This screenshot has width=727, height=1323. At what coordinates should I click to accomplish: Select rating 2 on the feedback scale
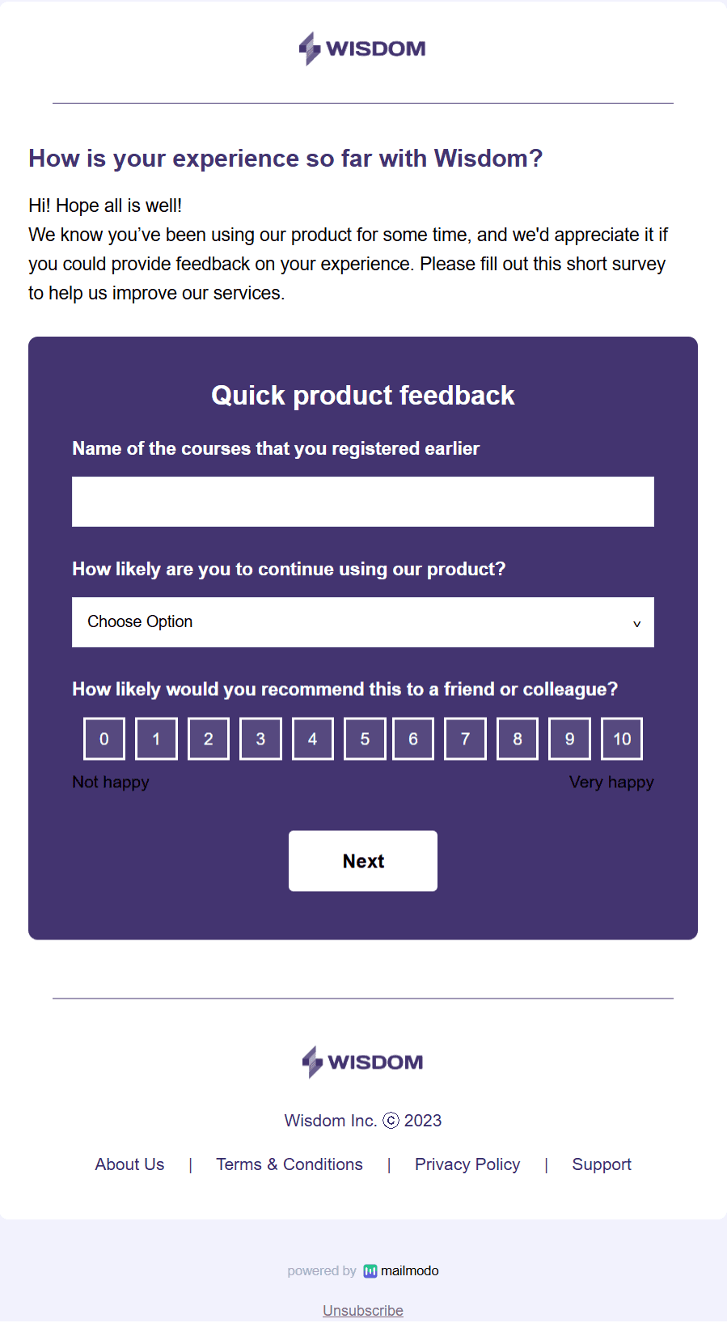(x=208, y=738)
